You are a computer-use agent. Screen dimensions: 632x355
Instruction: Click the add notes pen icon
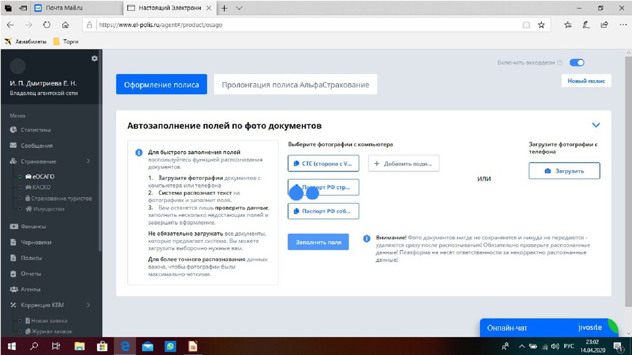pos(586,25)
